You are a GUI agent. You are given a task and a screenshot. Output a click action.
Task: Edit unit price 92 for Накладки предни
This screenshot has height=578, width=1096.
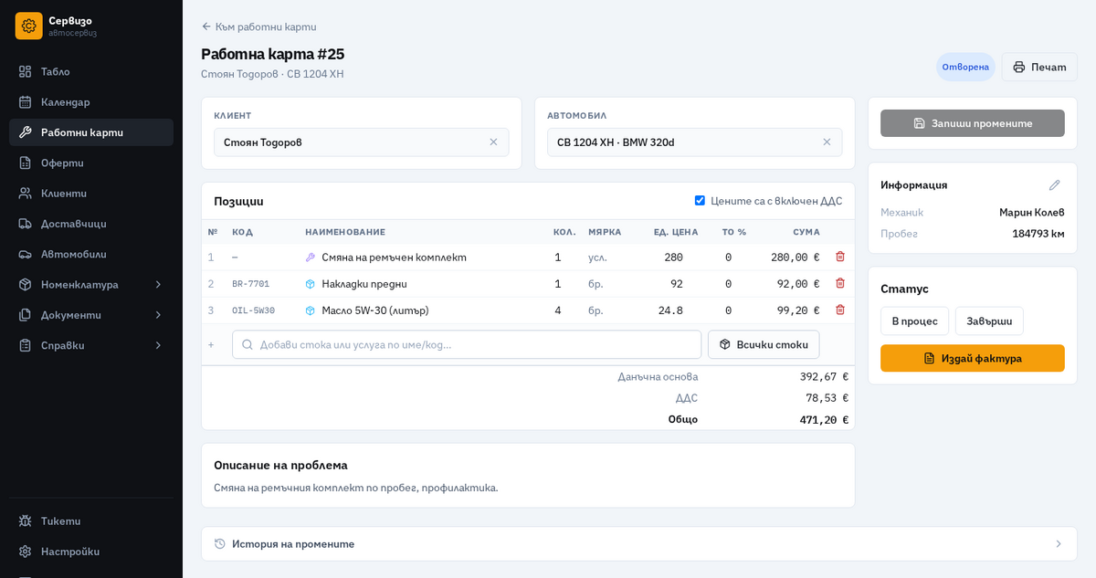[677, 284]
